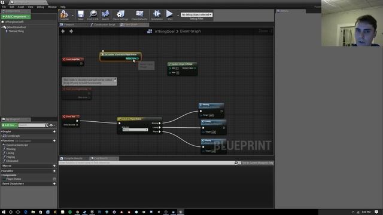Open Compile options dropdown arrow
This screenshot has height=215, width=383.
point(72,15)
